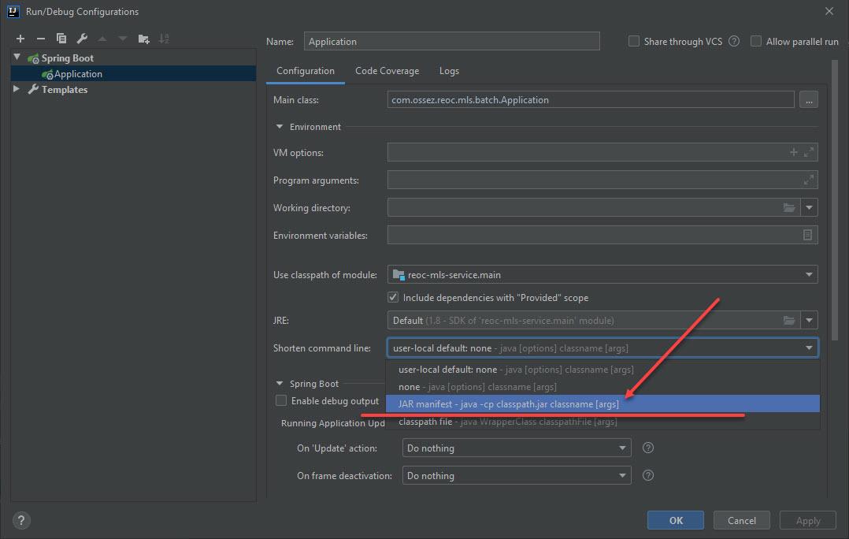Remove the selected configuration

coord(41,38)
